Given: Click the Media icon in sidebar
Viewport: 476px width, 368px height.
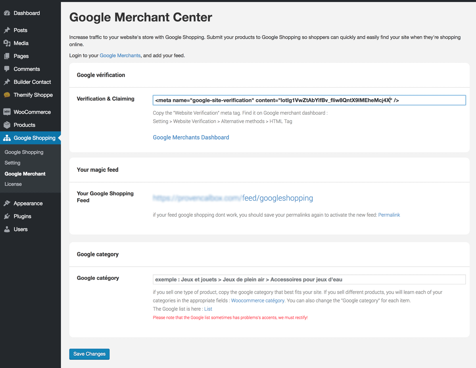Looking at the screenshot, I should point(7,43).
